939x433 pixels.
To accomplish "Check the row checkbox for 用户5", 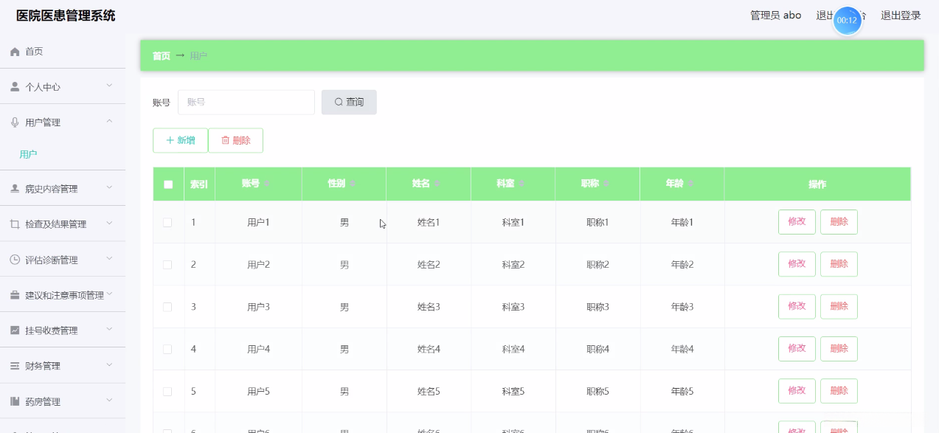I will pyautogui.click(x=167, y=391).
